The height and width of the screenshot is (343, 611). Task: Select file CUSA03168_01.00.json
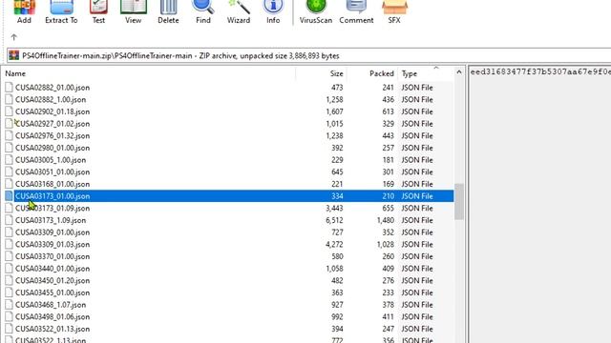coord(53,184)
